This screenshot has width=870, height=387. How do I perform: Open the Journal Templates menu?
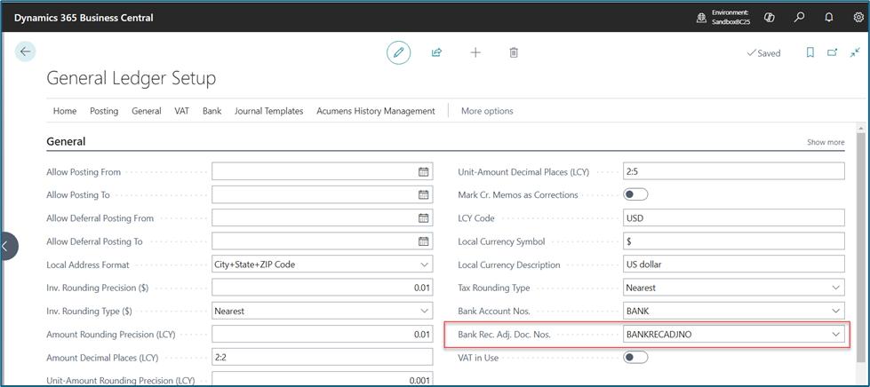tap(269, 111)
